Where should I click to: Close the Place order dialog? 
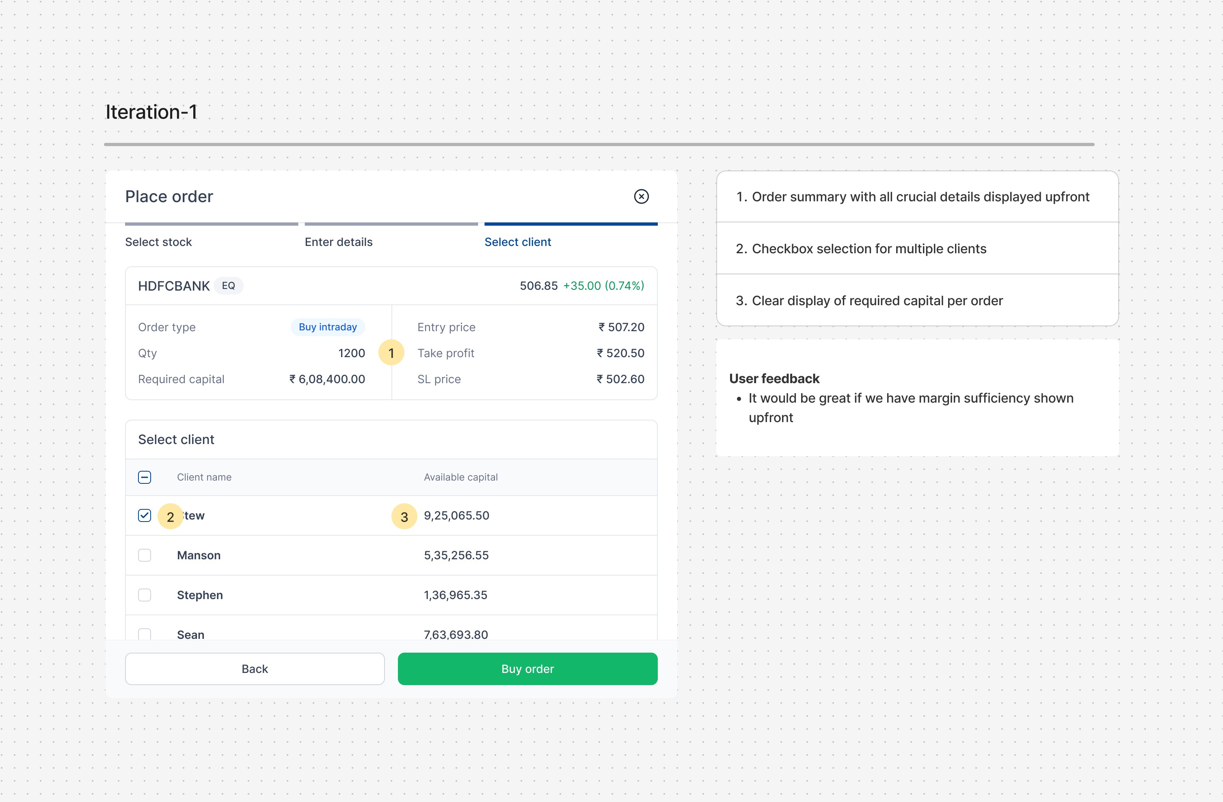(x=641, y=196)
